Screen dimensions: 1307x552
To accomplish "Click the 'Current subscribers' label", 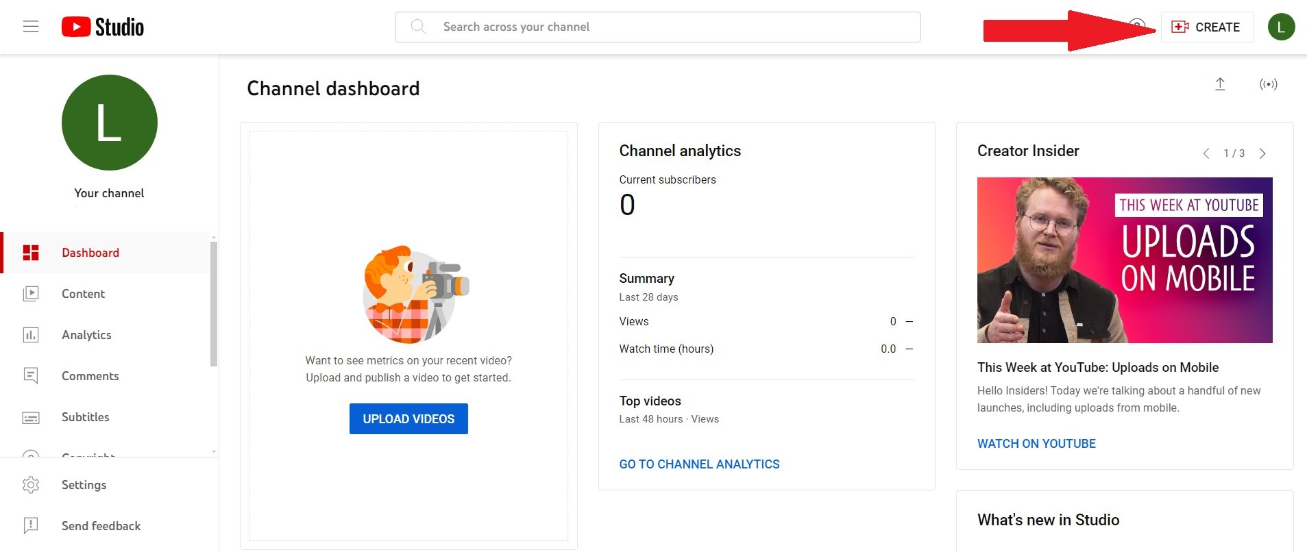I will click(x=668, y=179).
